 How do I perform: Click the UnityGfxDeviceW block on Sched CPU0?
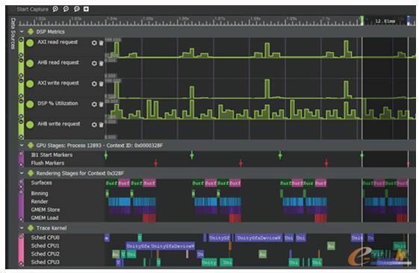(259, 237)
